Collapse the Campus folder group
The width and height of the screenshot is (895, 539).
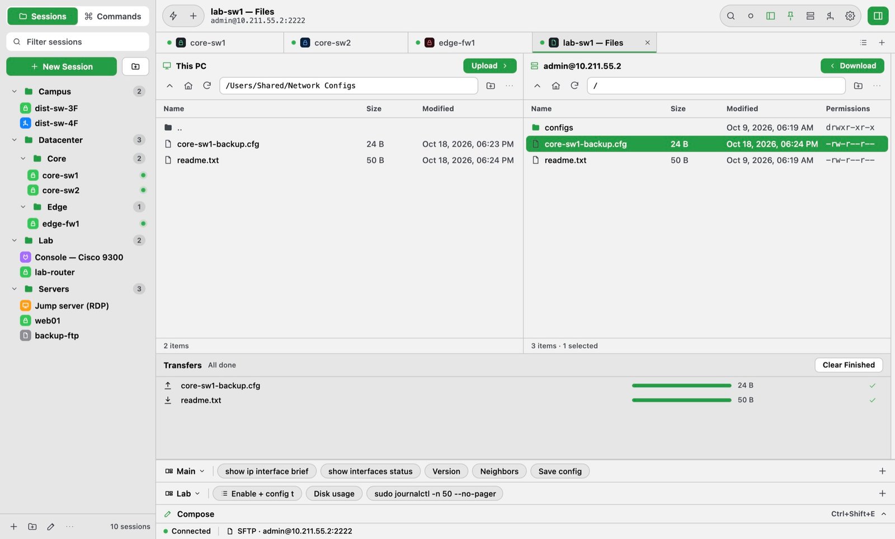[15, 92]
